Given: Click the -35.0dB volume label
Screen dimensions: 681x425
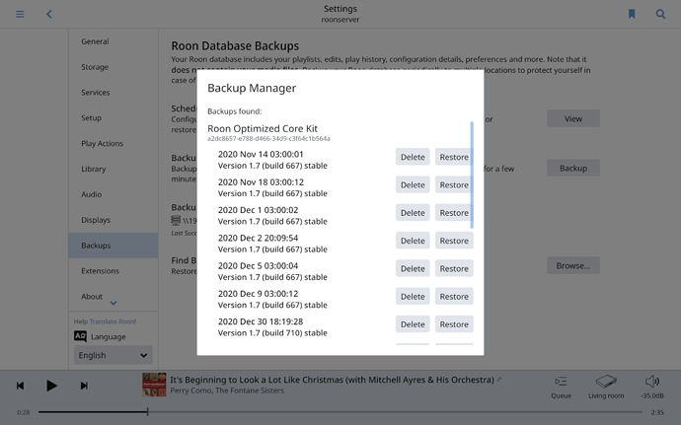Looking at the screenshot, I should (652, 396).
